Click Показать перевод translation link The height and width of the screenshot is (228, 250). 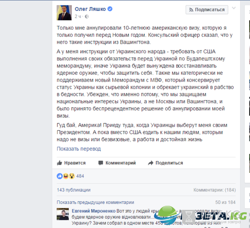coord(79,149)
